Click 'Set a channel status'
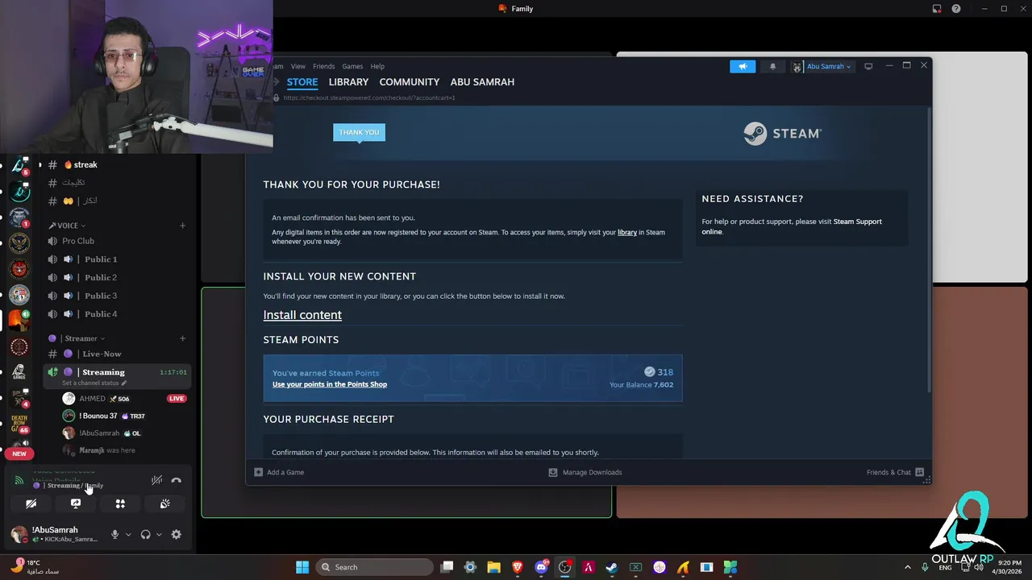 coord(94,383)
